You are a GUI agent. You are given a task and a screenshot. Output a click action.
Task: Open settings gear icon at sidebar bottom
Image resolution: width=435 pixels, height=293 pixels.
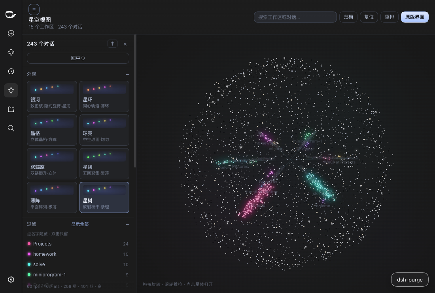click(11, 280)
